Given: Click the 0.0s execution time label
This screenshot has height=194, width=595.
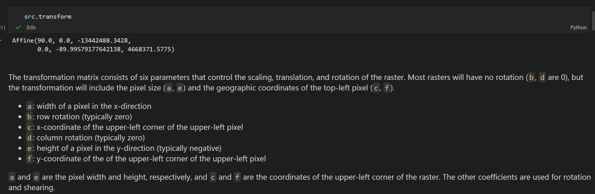Looking at the screenshot, I should 31,27.
